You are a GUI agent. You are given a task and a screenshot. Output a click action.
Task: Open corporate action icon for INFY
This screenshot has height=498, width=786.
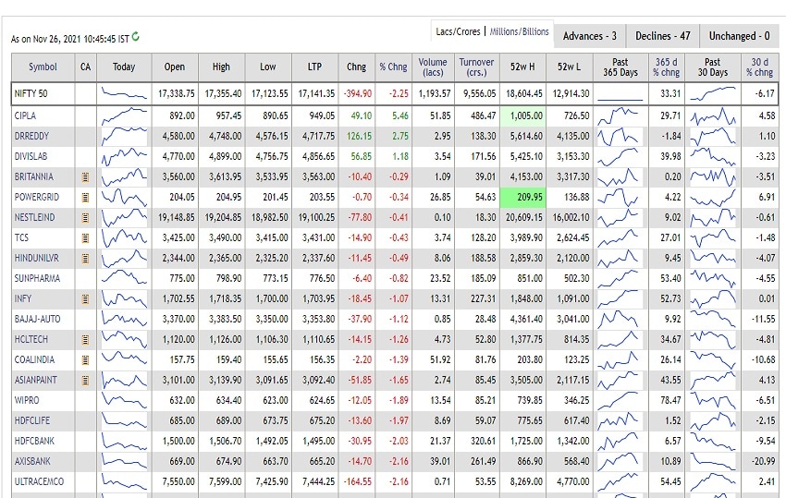click(x=85, y=299)
